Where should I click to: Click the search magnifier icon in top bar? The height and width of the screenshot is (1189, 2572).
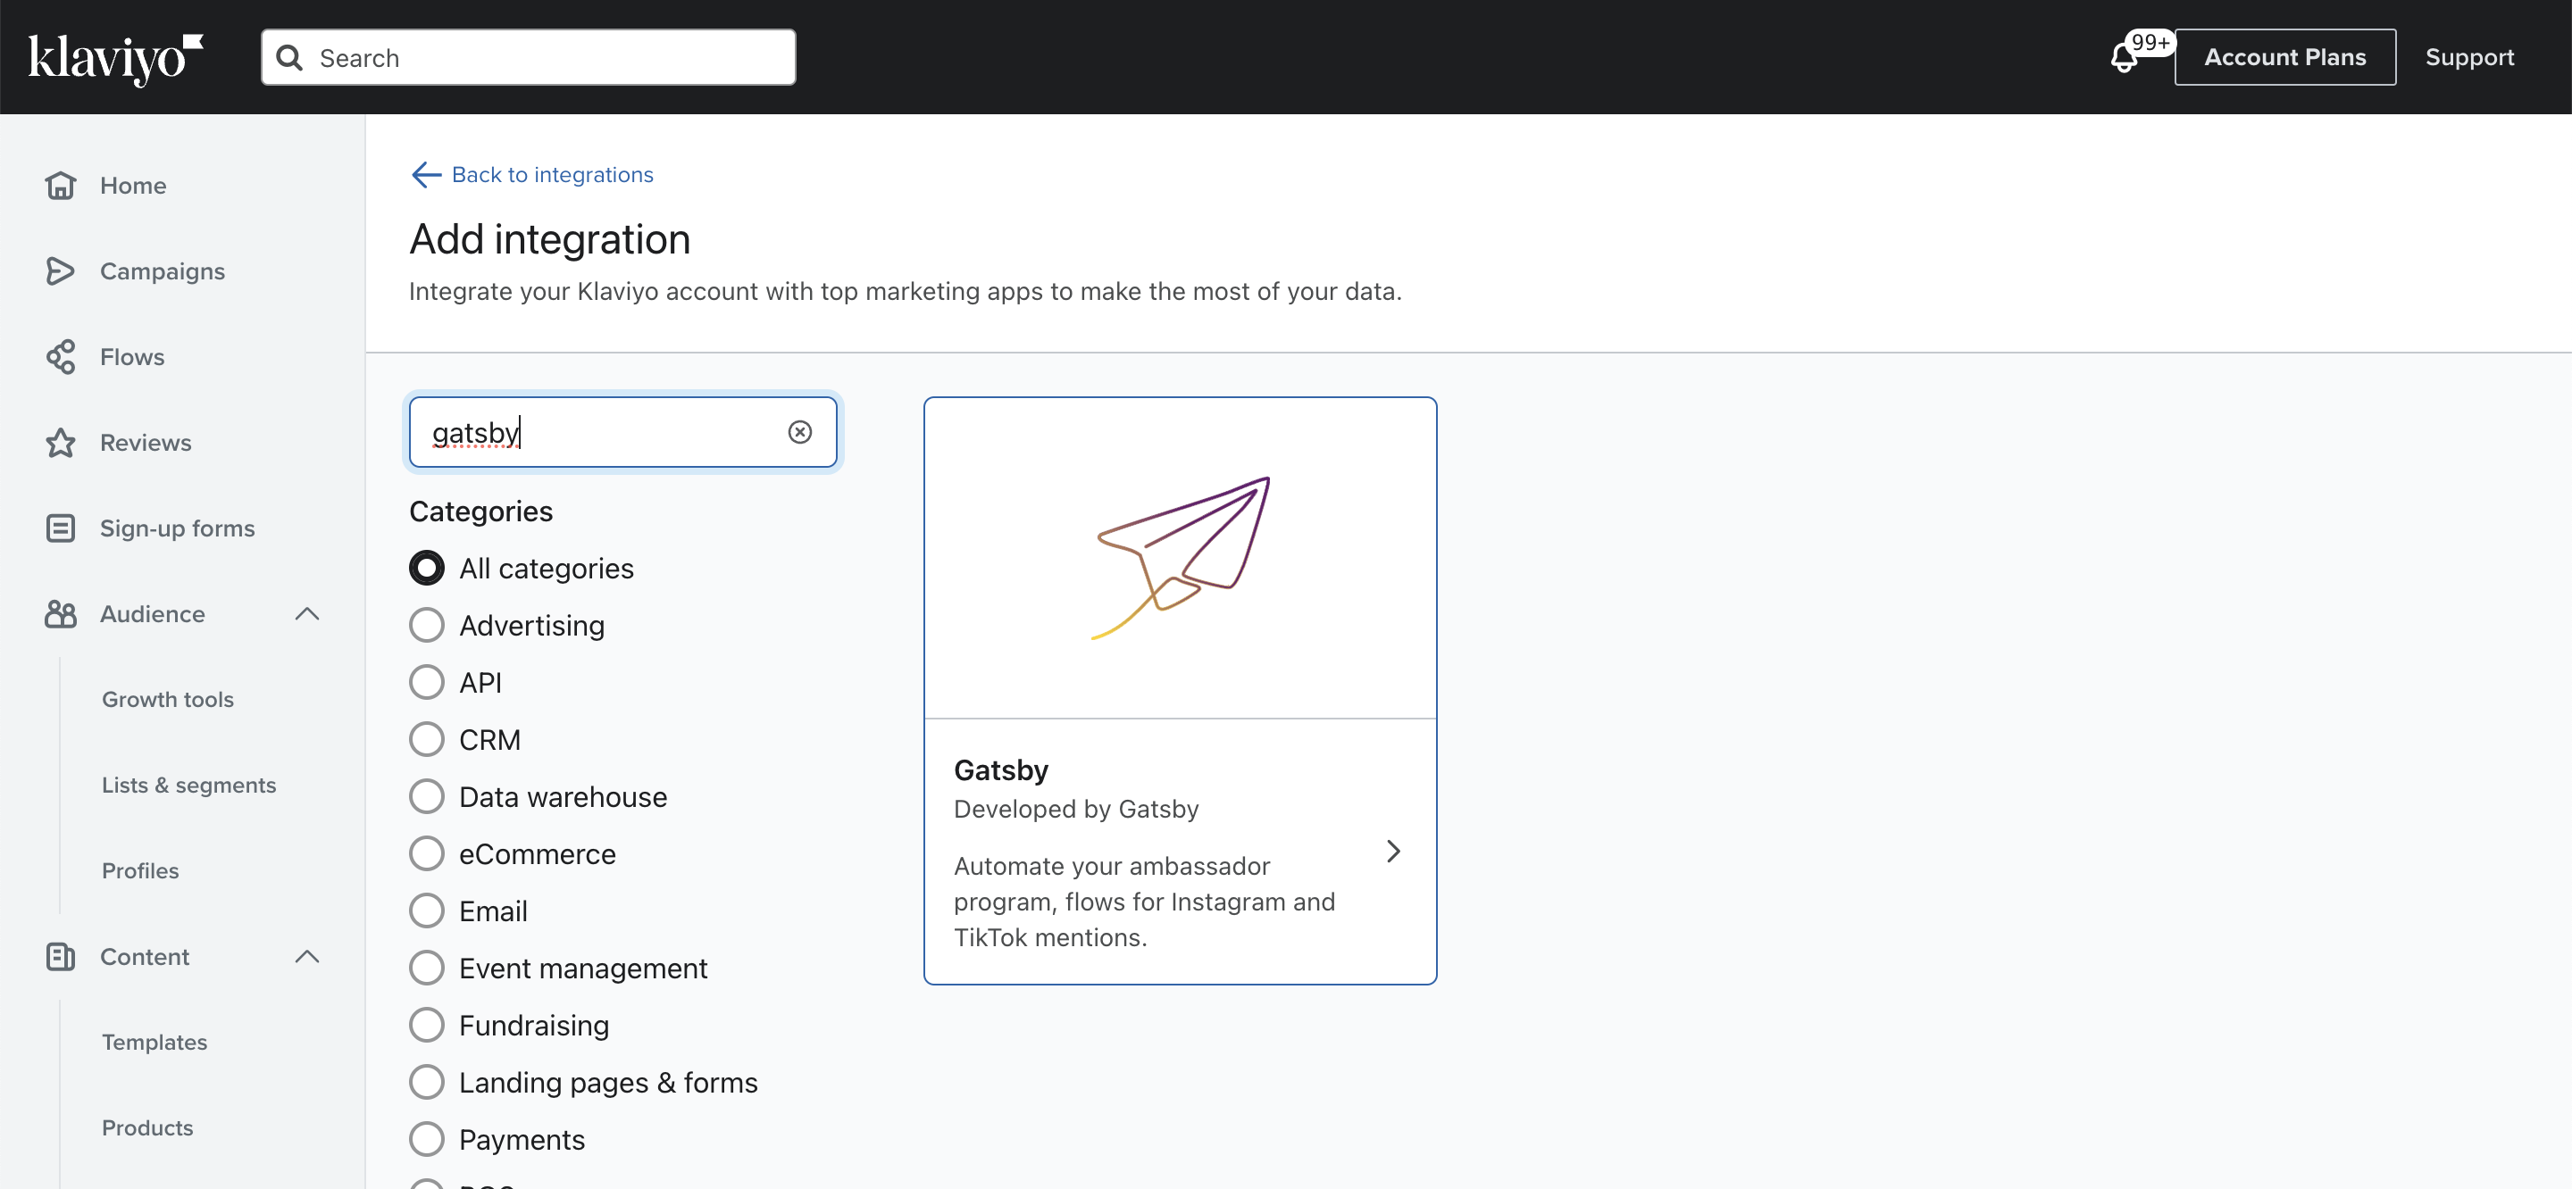click(289, 58)
